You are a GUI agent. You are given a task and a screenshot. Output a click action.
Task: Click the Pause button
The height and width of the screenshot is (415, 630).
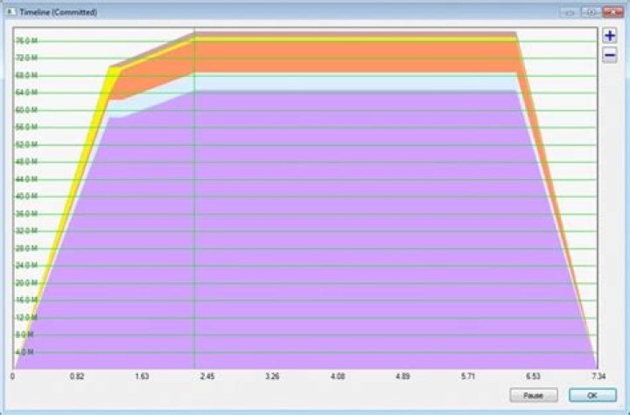pos(533,395)
